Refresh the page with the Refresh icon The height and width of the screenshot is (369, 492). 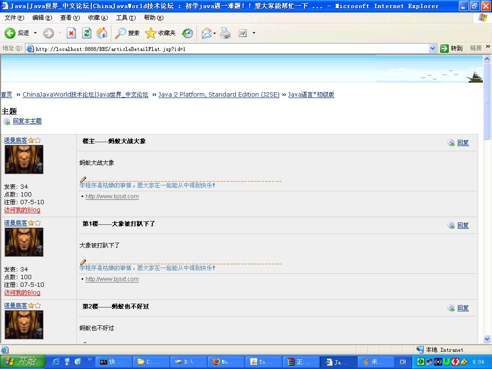click(x=86, y=33)
